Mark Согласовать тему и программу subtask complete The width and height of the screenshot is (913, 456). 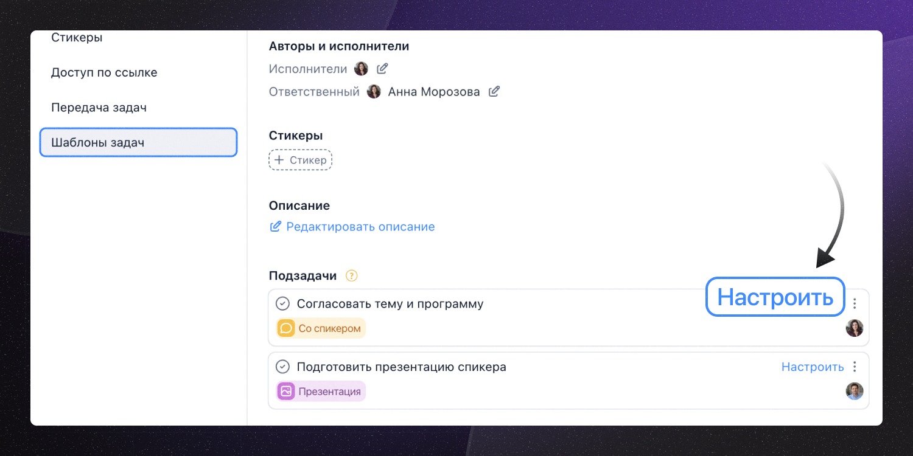pos(282,303)
